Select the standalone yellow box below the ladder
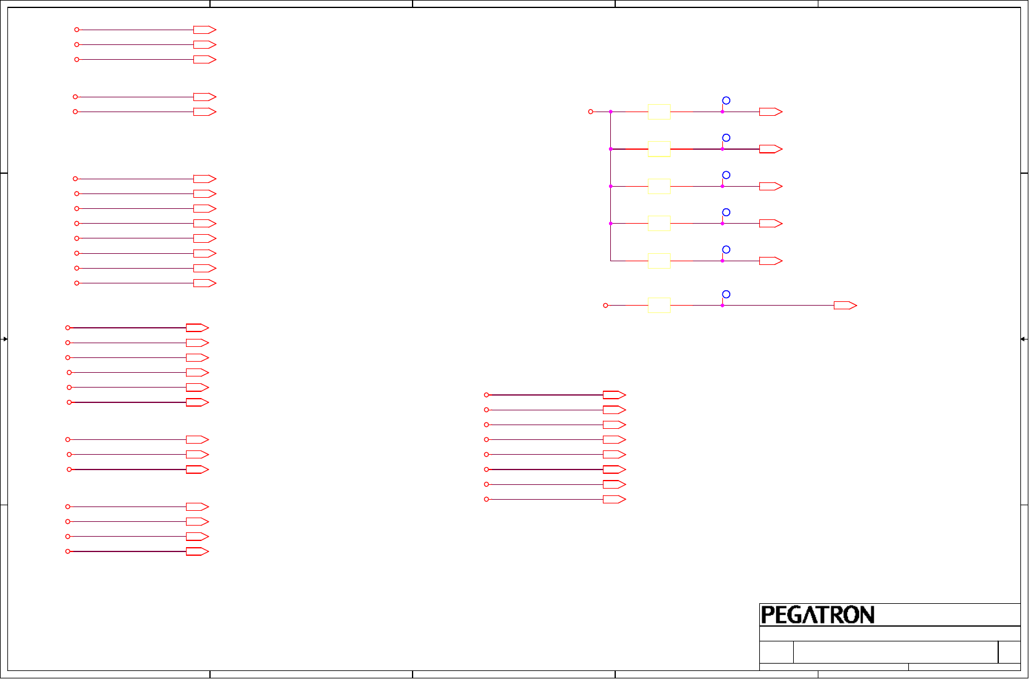The width and height of the screenshot is (1029, 679). [659, 305]
